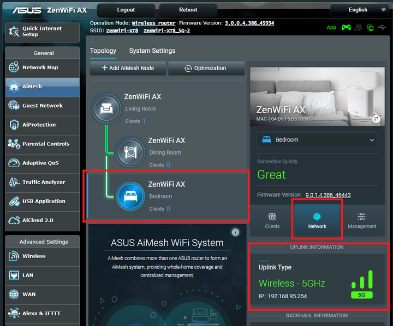This screenshot has width=393, height=326.
Task: Select the Living Room node icon
Action: (106, 108)
